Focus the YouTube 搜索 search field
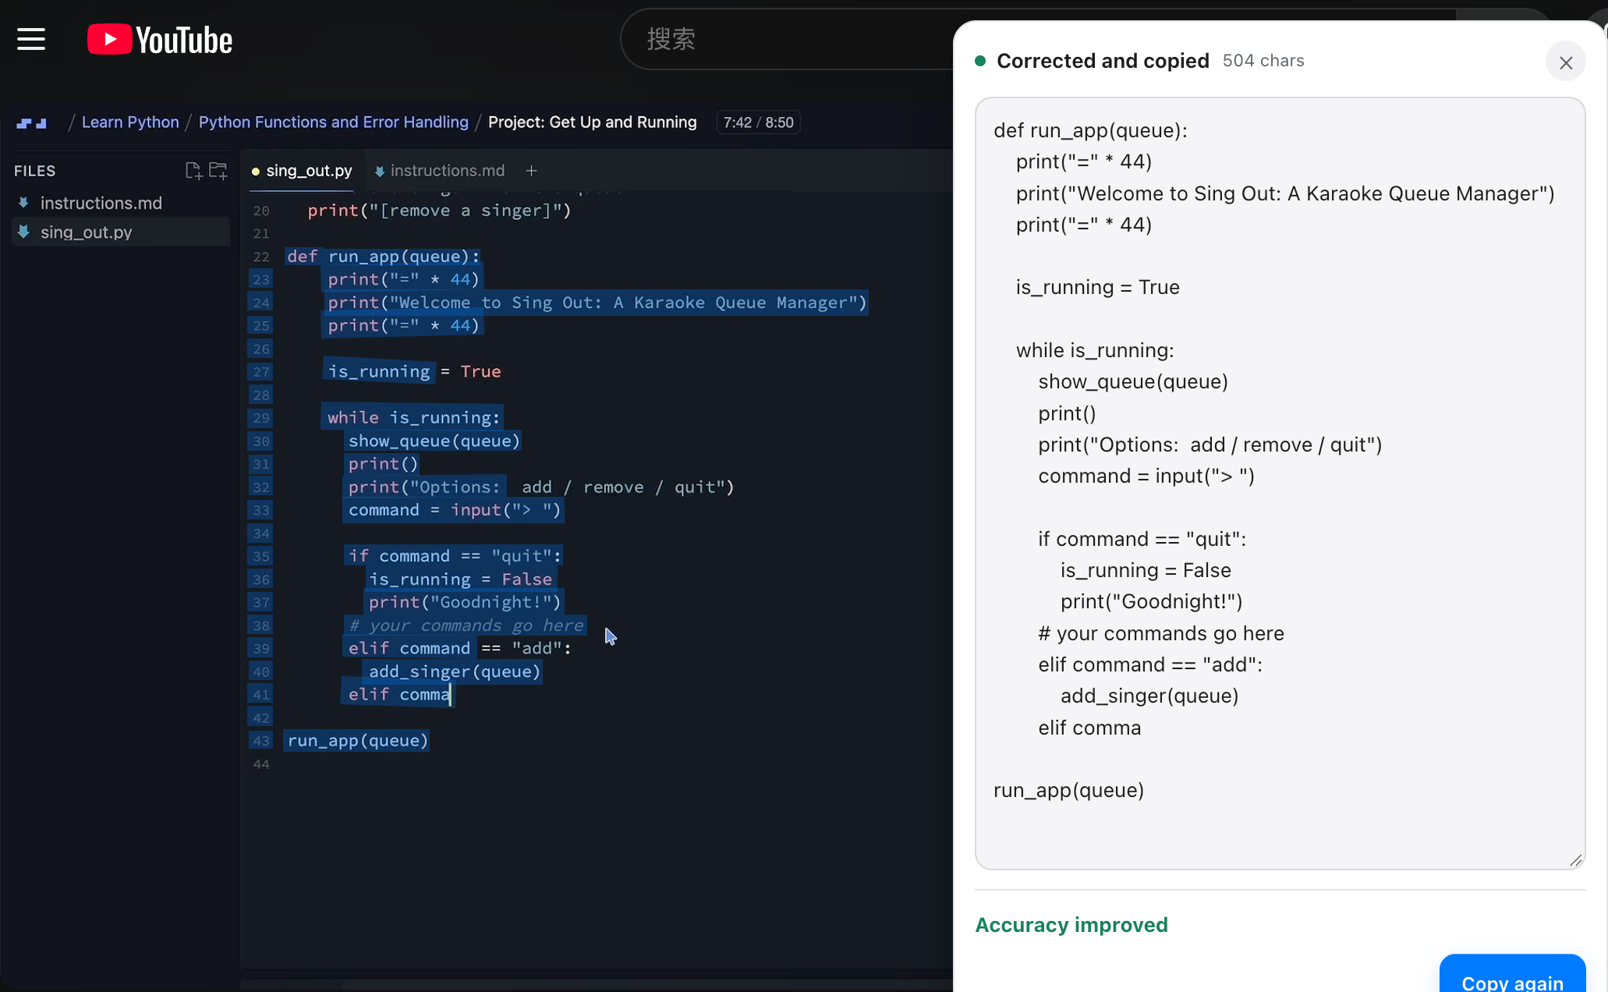The width and height of the screenshot is (1608, 992). (x=788, y=39)
